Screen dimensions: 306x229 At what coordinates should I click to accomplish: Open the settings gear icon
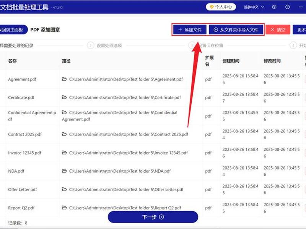(274, 7)
